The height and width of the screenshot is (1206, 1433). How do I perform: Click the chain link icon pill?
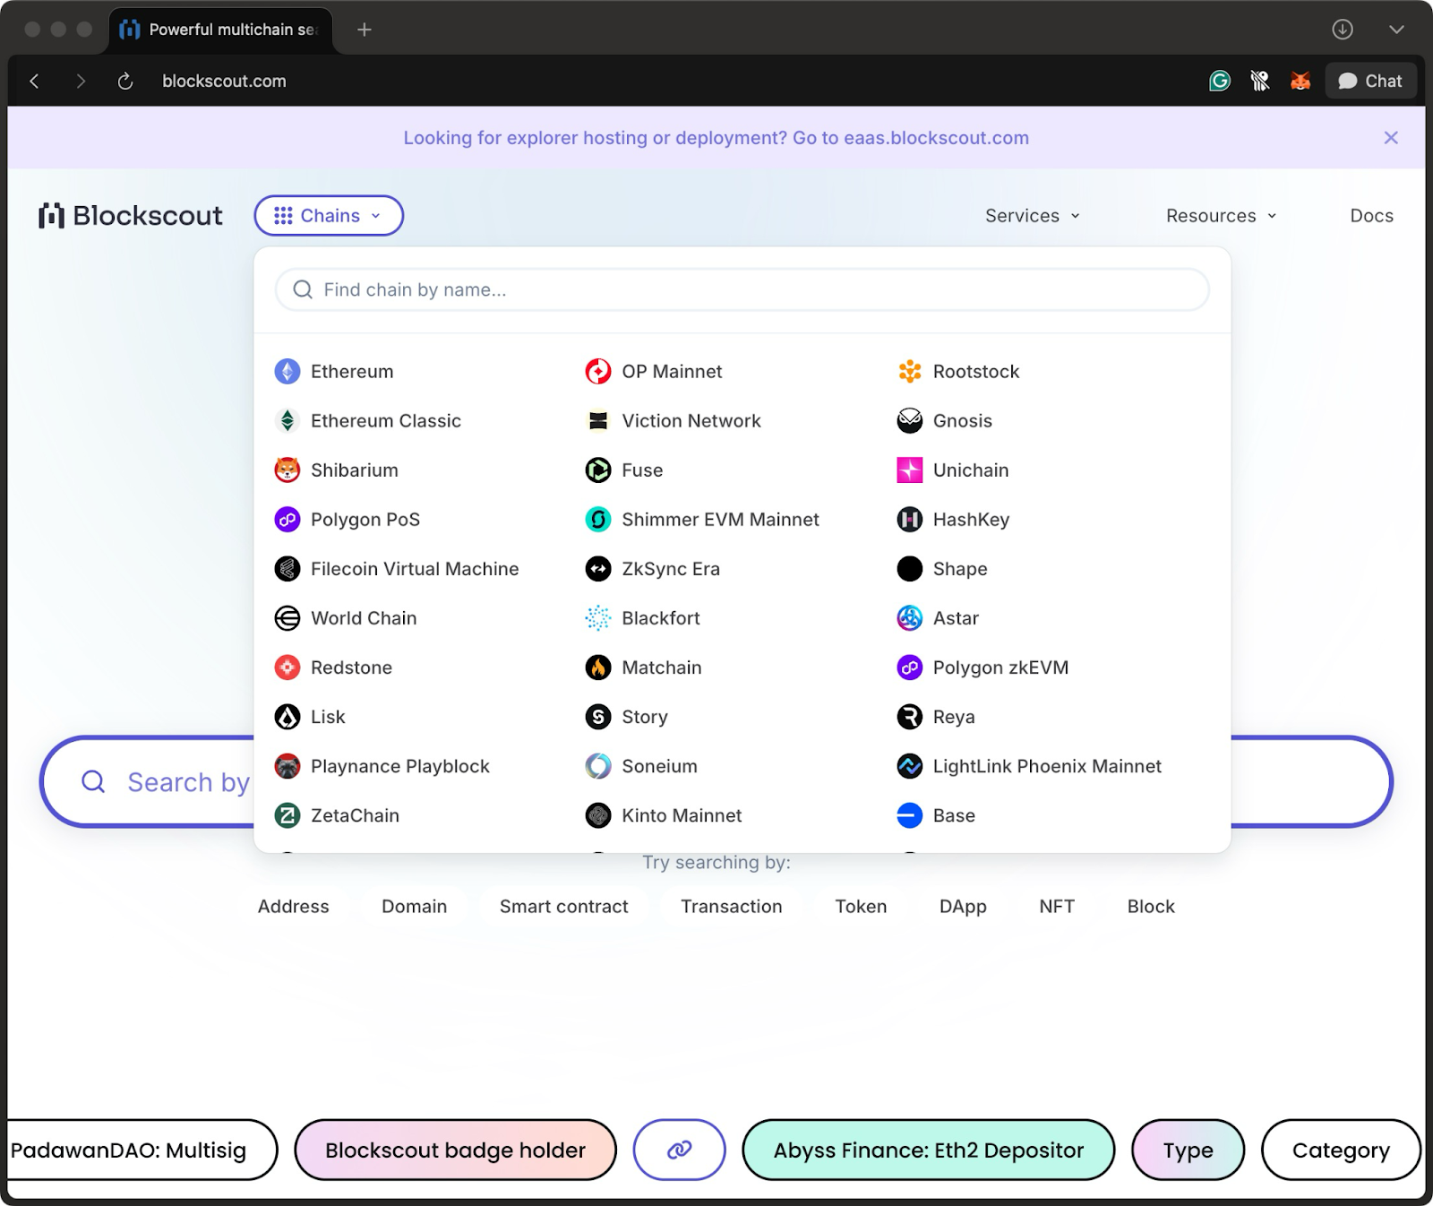point(680,1150)
